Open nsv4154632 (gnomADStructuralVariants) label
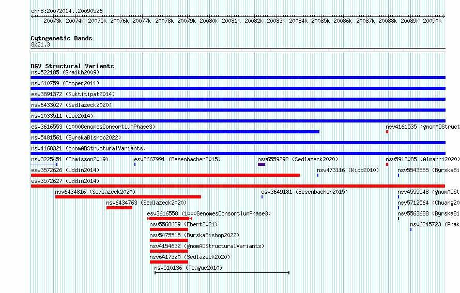 207,246
